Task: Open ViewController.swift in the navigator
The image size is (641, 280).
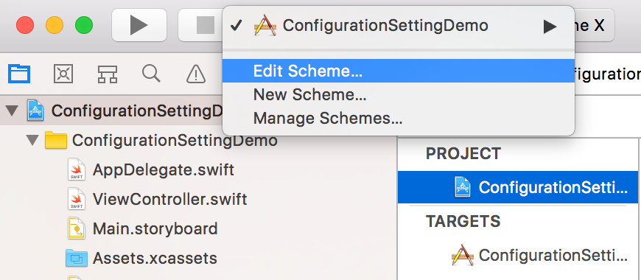Action: [169, 199]
